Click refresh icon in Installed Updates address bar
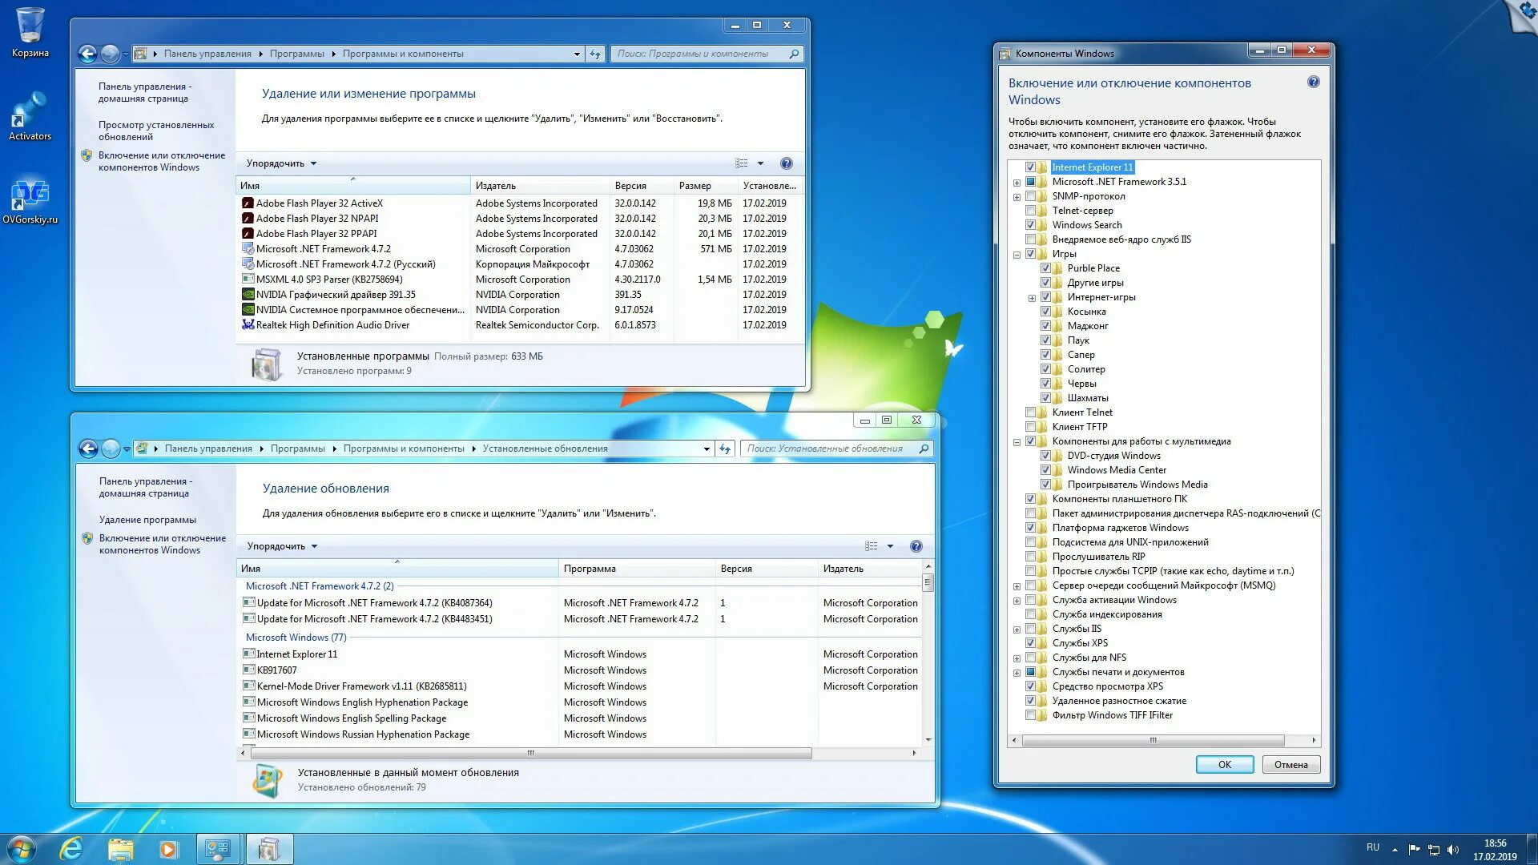 pyautogui.click(x=724, y=449)
